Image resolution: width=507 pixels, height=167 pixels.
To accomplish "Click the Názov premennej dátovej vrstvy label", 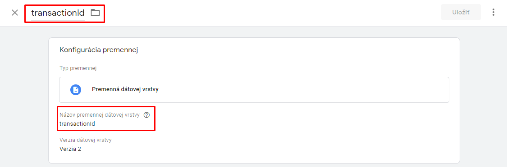I will click(100, 115).
